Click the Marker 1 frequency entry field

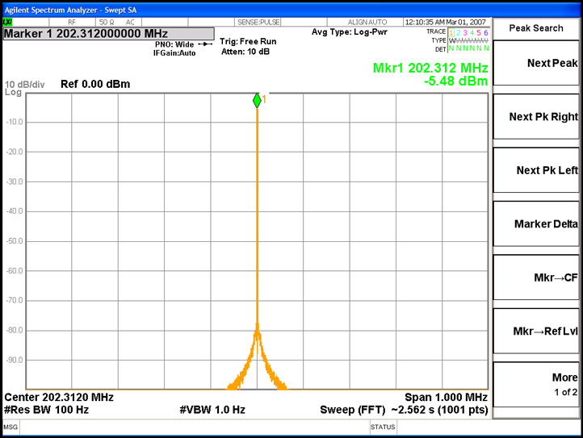point(108,34)
